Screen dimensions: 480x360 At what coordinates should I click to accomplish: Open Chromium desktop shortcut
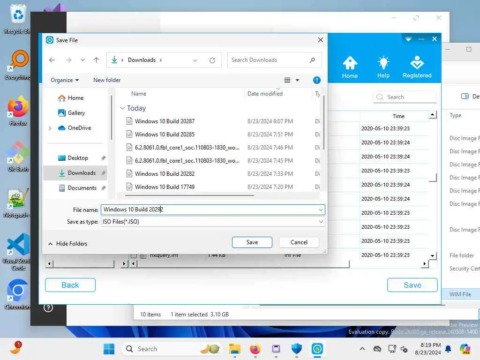[17, 294]
